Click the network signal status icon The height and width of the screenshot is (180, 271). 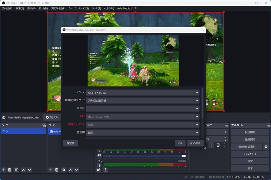coord(185,177)
